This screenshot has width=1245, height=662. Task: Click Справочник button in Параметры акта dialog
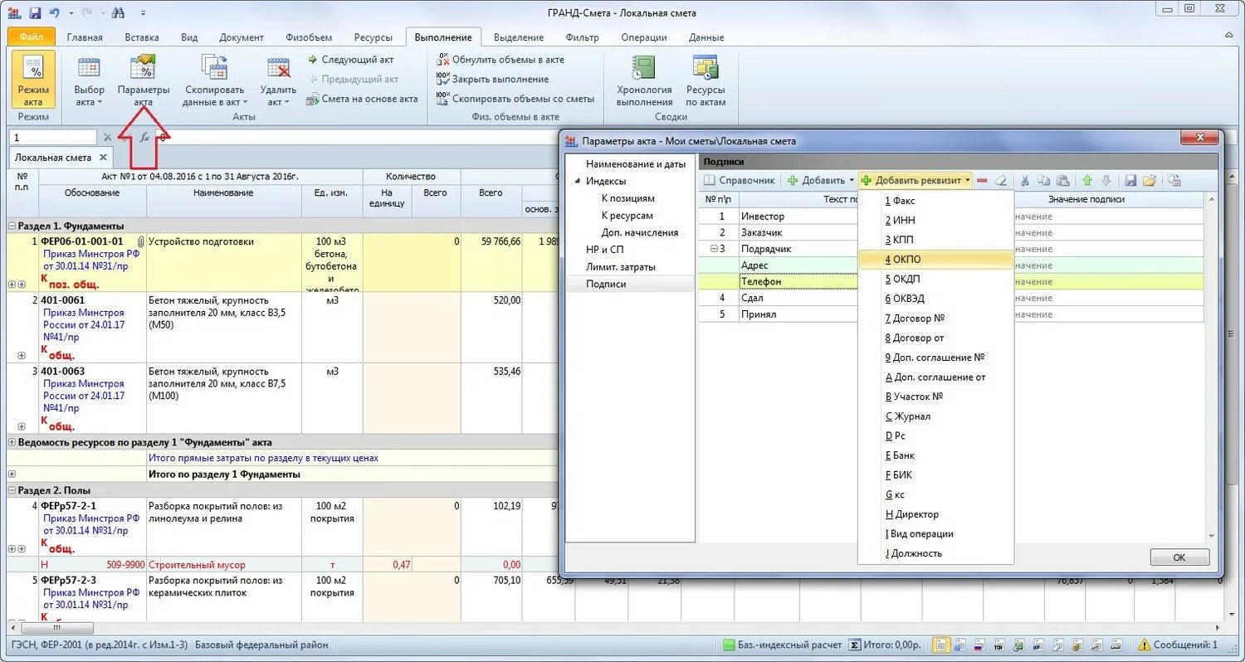pos(740,180)
